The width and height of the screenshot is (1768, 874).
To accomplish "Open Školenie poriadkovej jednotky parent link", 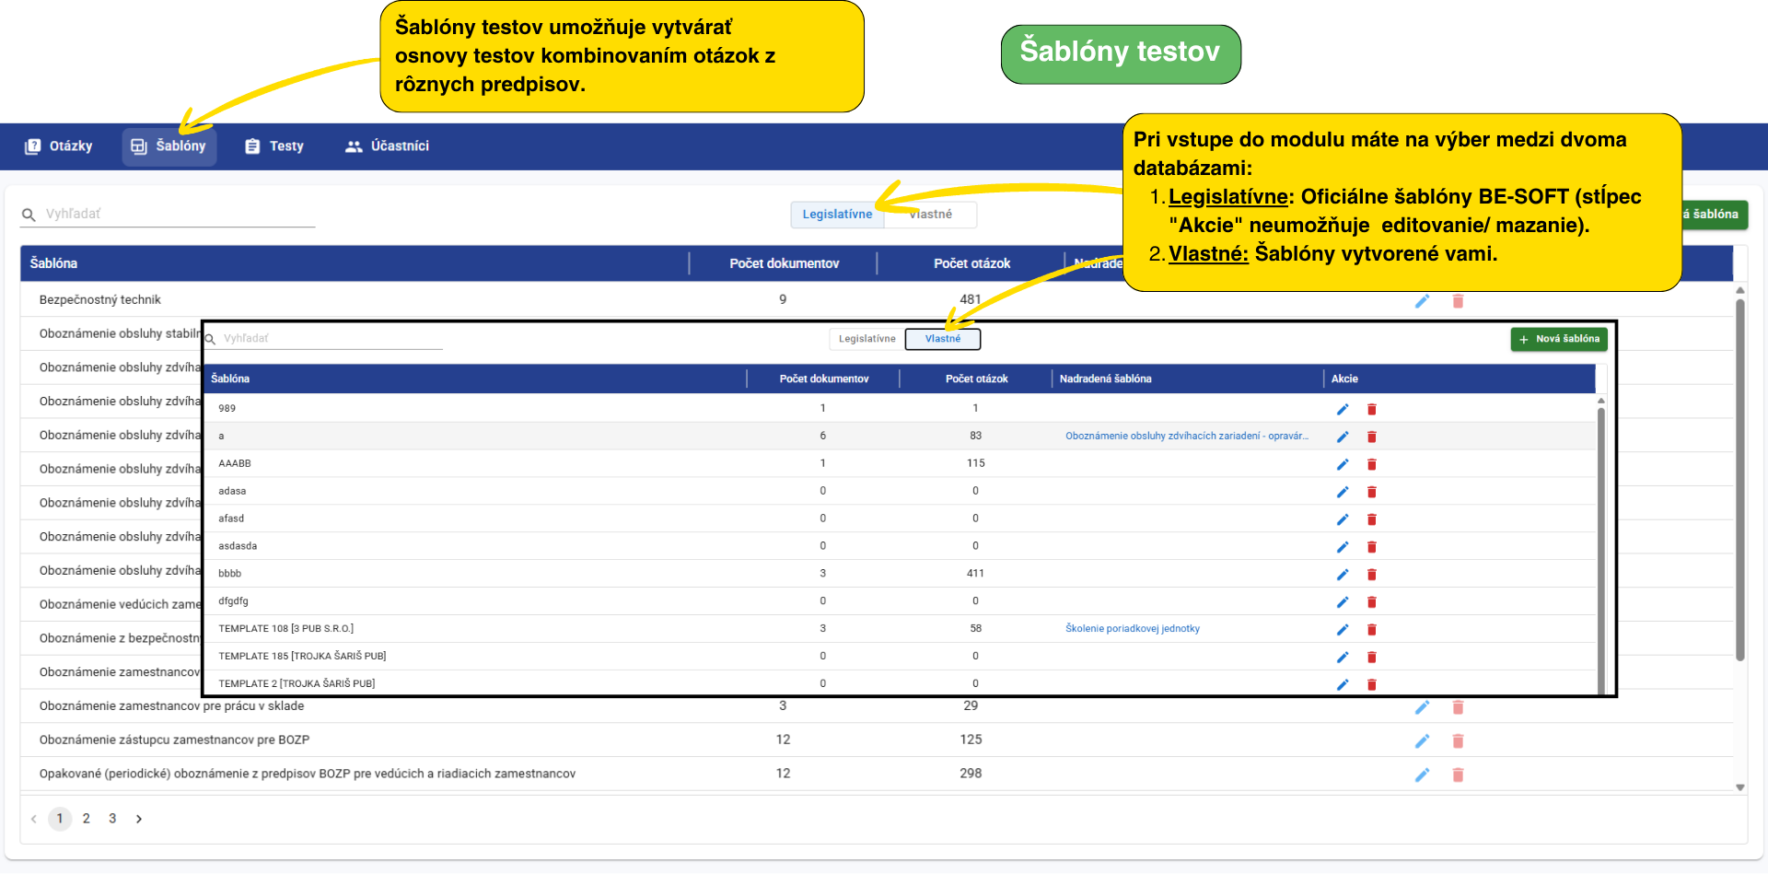I will point(1132,629).
